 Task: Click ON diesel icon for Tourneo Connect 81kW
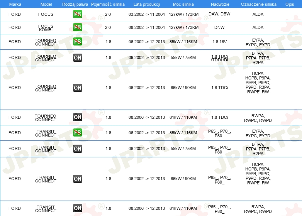click(77, 117)
